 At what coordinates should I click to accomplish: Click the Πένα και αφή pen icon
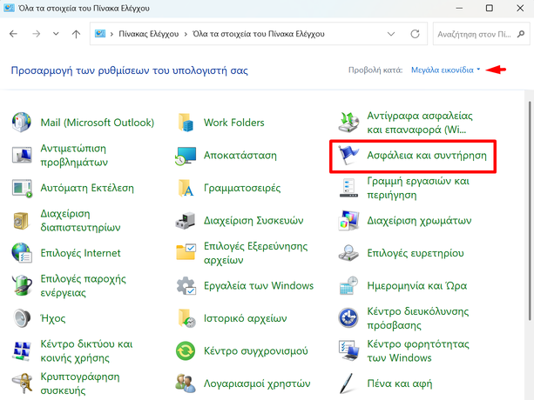pos(348,383)
